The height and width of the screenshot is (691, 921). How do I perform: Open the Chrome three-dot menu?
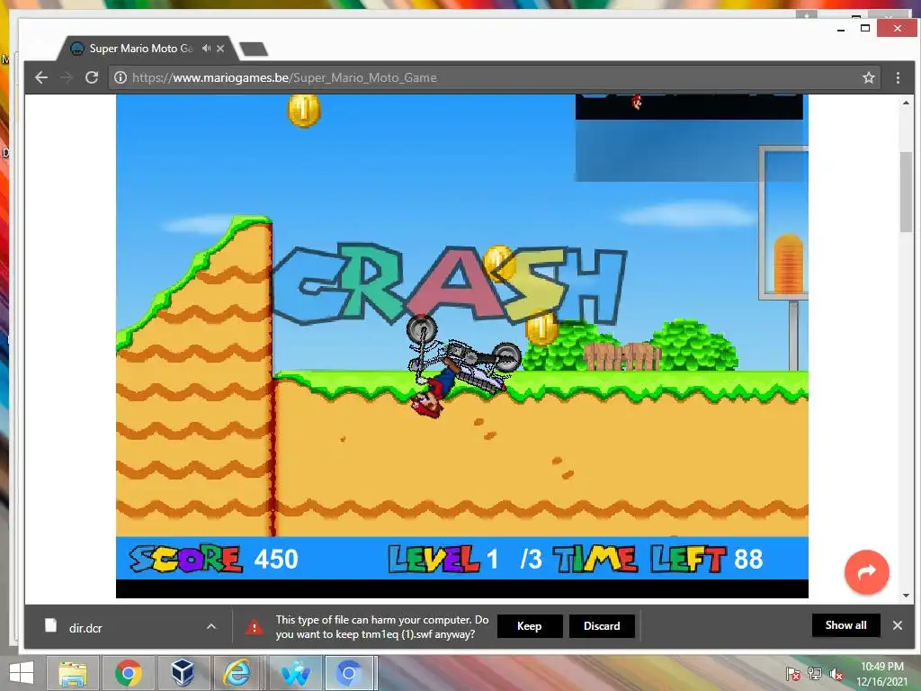click(x=898, y=77)
